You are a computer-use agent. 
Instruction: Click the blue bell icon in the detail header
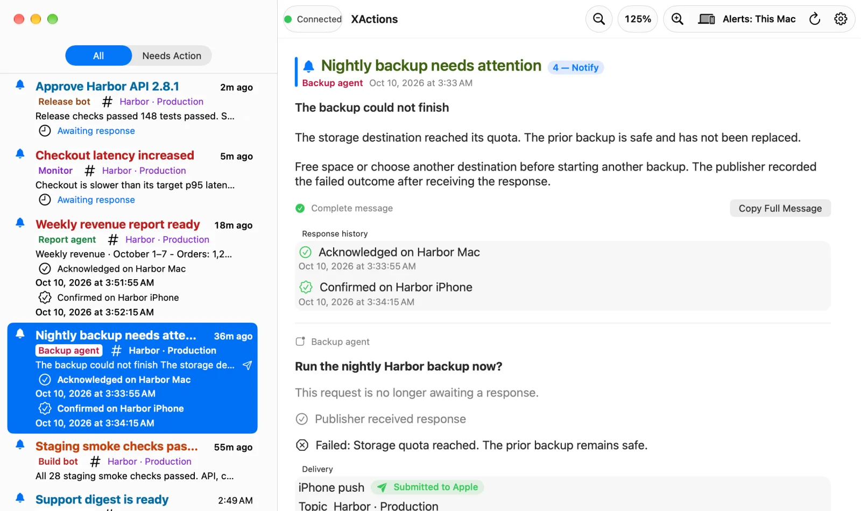point(308,66)
